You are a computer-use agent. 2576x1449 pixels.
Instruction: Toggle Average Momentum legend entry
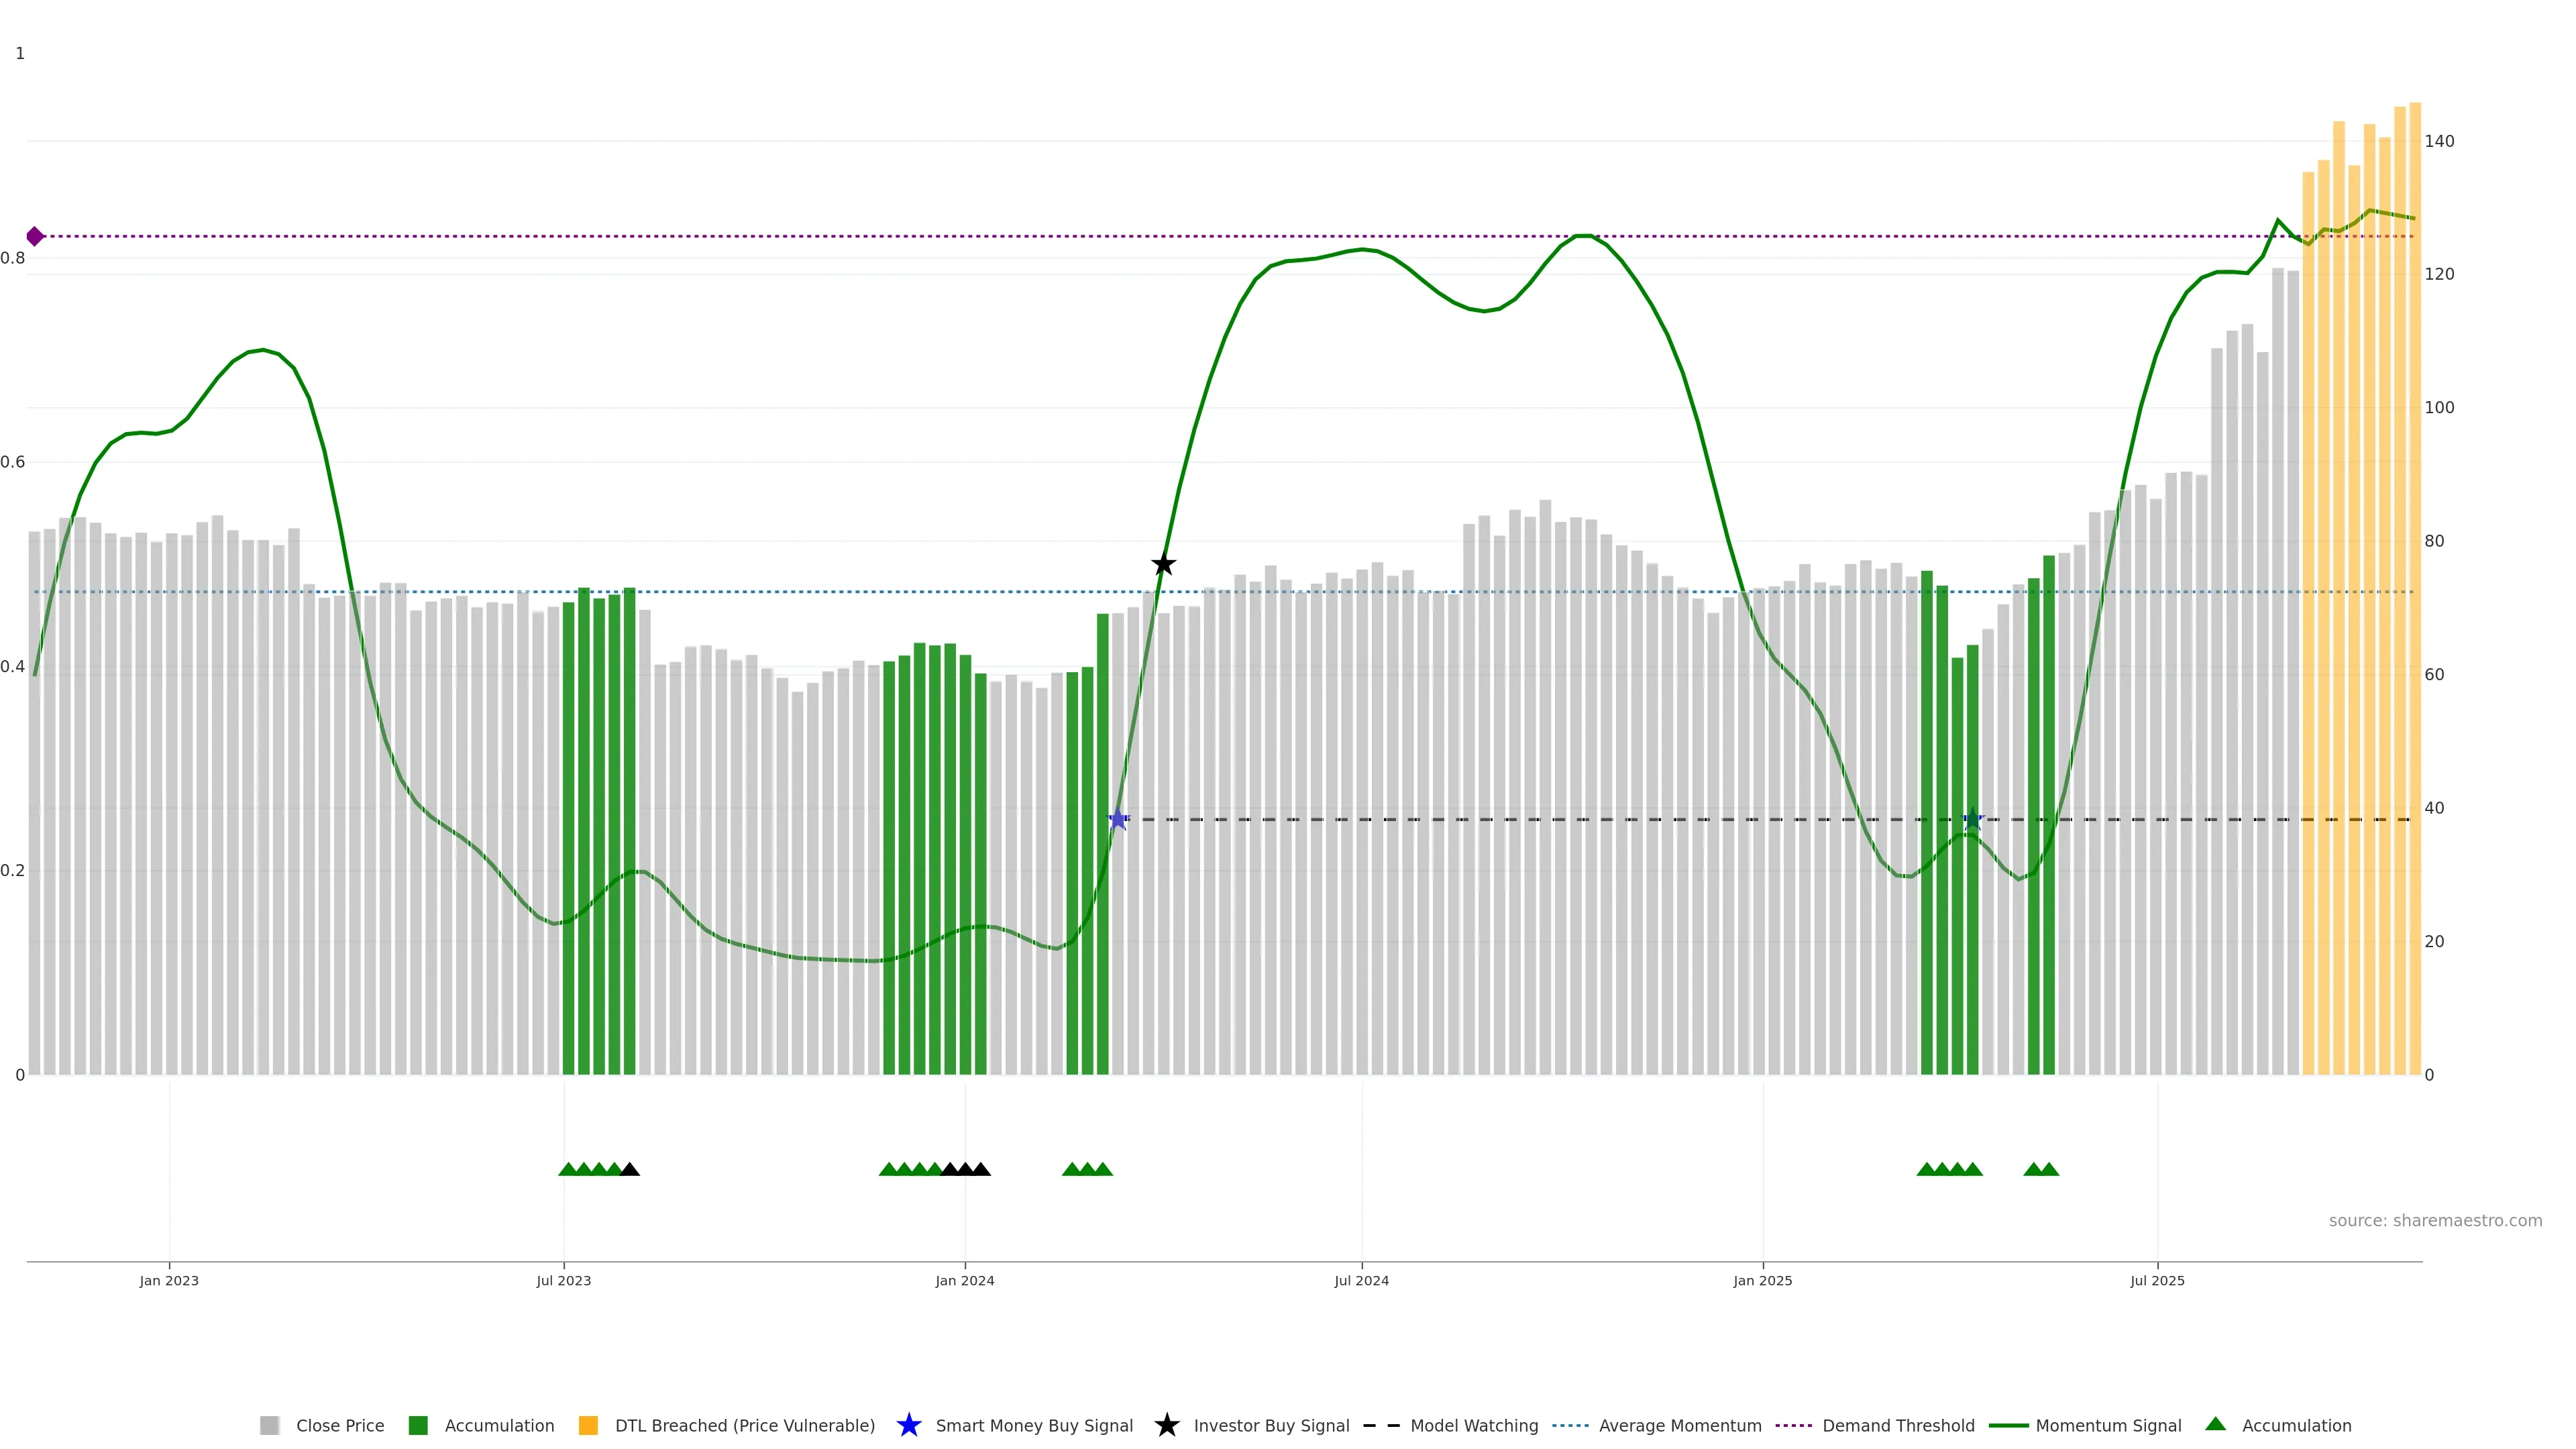tap(1679, 1425)
